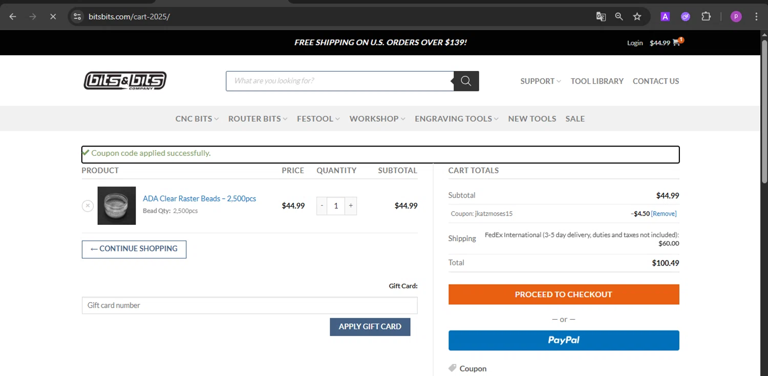This screenshot has width=768, height=376.
Task: Select the -$4.50 coupon discount
Action: pos(640,214)
